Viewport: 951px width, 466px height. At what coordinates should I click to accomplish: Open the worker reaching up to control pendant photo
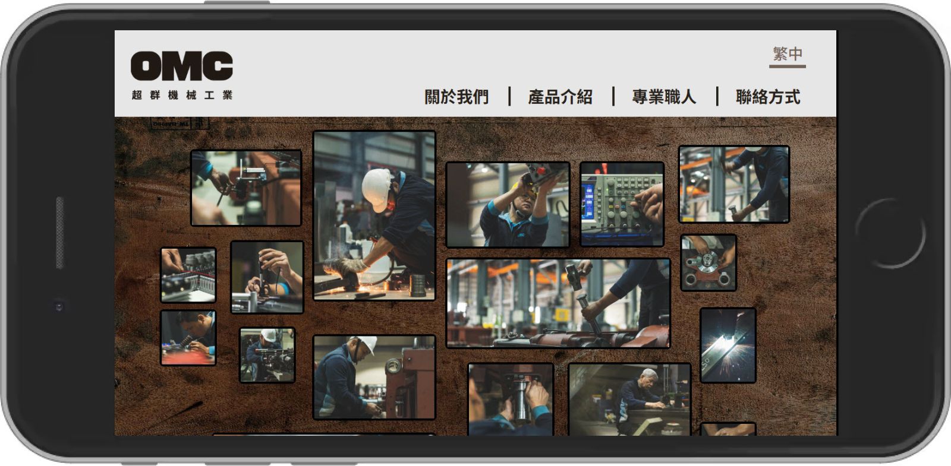508,204
